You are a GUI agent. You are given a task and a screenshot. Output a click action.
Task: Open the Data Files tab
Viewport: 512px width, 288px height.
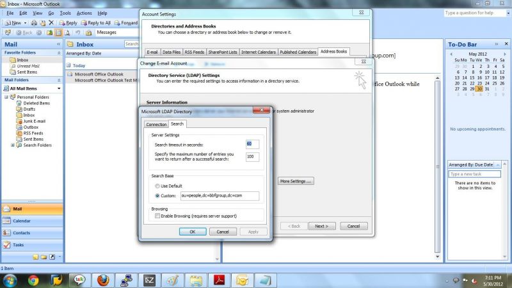point(172,52)
